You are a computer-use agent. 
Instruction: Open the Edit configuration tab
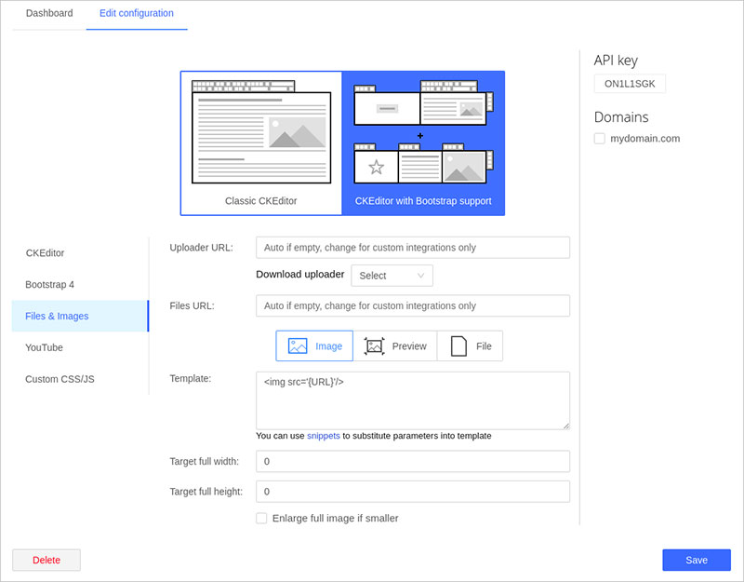(x=137, y=13)
